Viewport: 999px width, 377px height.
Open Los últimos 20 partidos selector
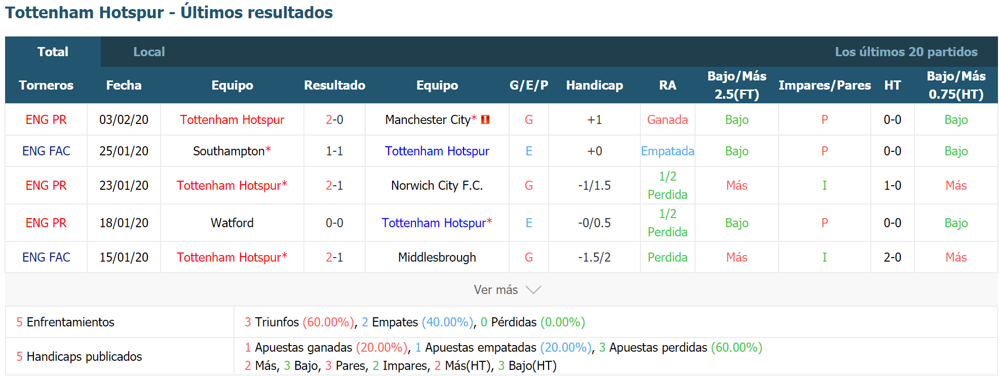point(906,52)
